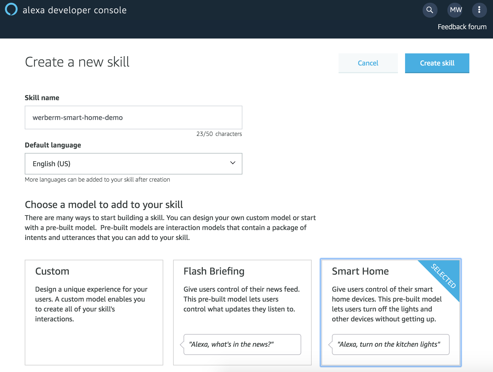Click the Create a new skill heading
Image resolution: width=493 pixels, height=372 pixels.
pyautogui.click(x=77, y=62)
